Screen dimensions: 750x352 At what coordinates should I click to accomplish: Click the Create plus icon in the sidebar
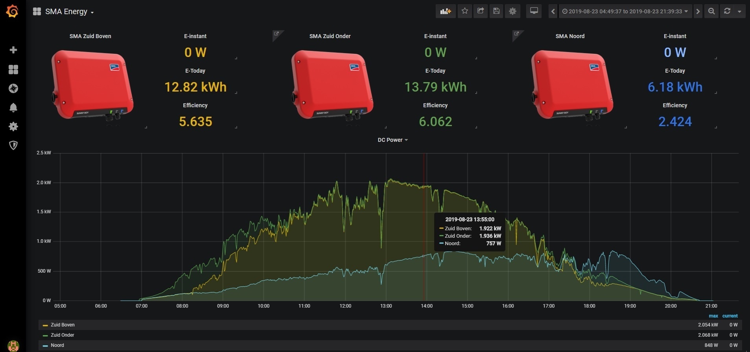(x=13, y=50)
